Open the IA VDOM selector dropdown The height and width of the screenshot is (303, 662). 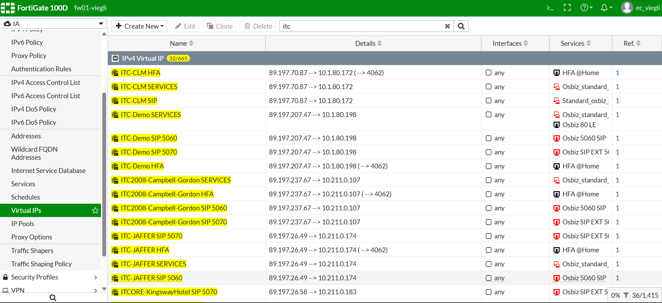point(53,24)
